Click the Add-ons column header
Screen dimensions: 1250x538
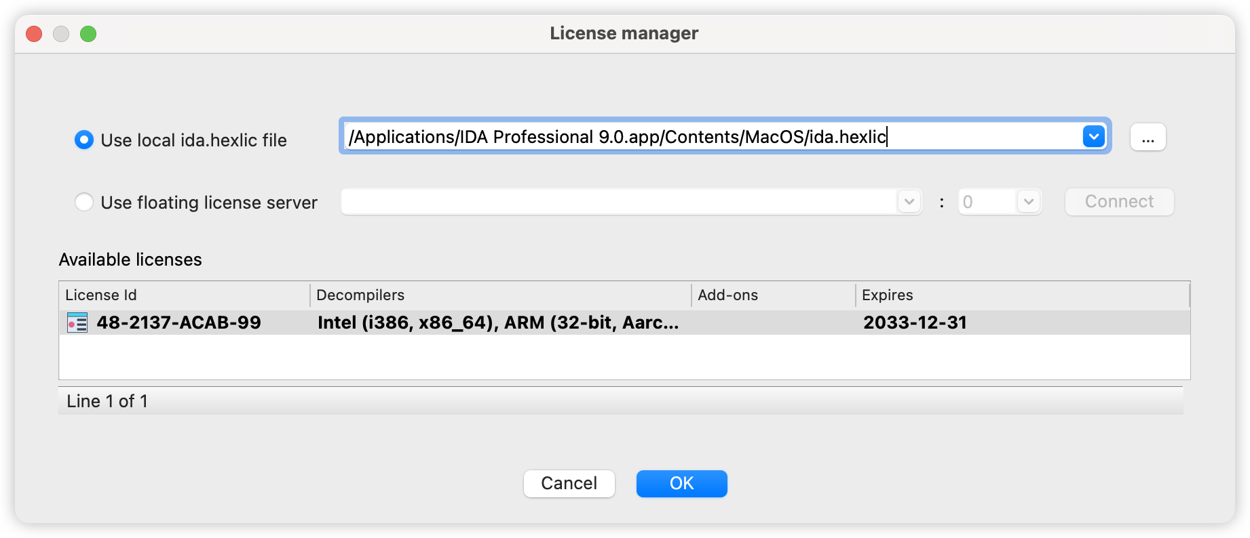point(772,295)
